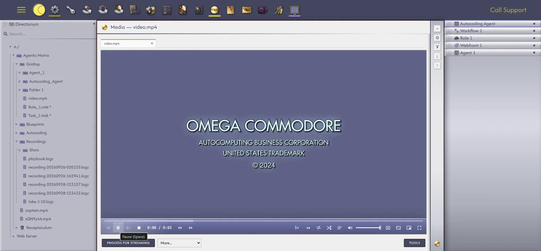Mute the player volume

(x=350, y=228)
